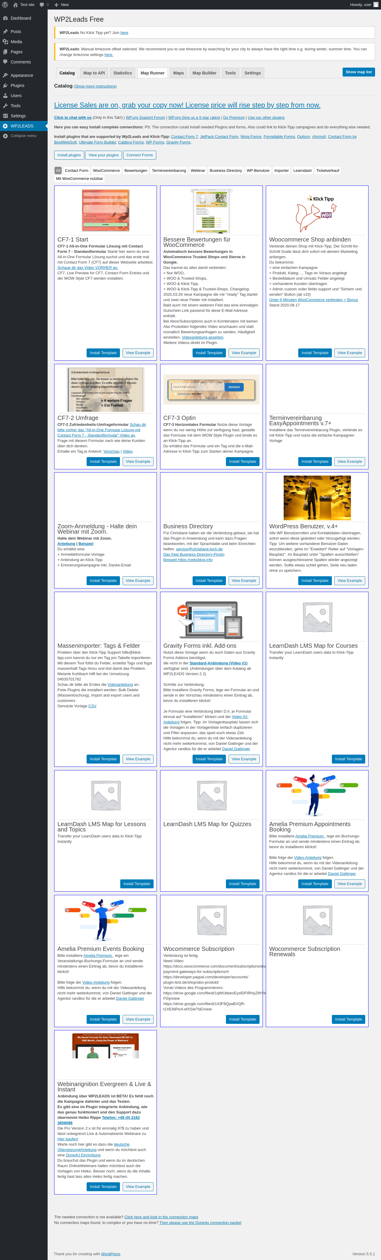Screen dimensions: 381x1260
Task: Filter catalog by Business Directory tag
Action: [226, 171]
